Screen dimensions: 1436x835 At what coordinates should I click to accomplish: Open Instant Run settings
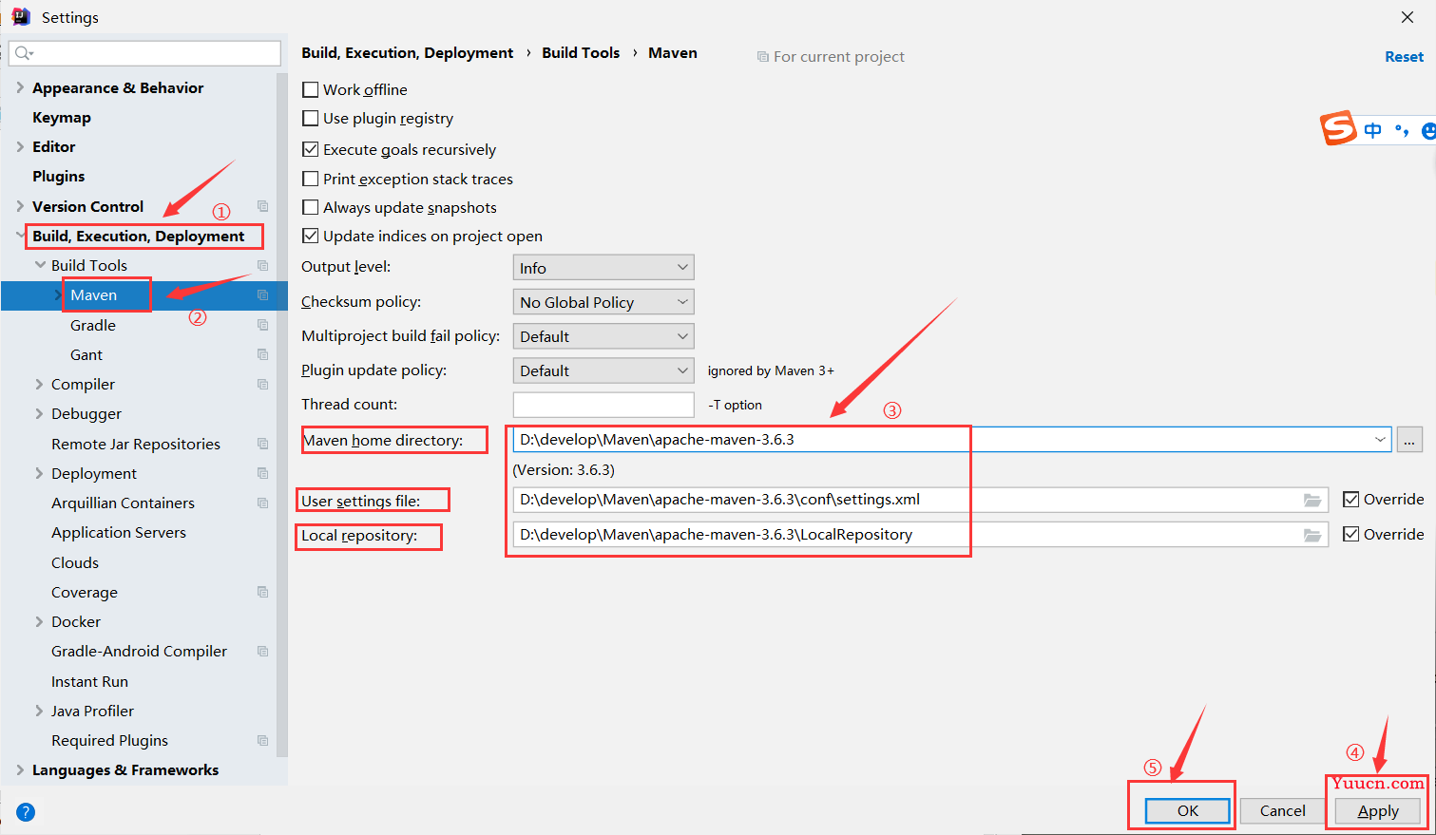[89, 681]
